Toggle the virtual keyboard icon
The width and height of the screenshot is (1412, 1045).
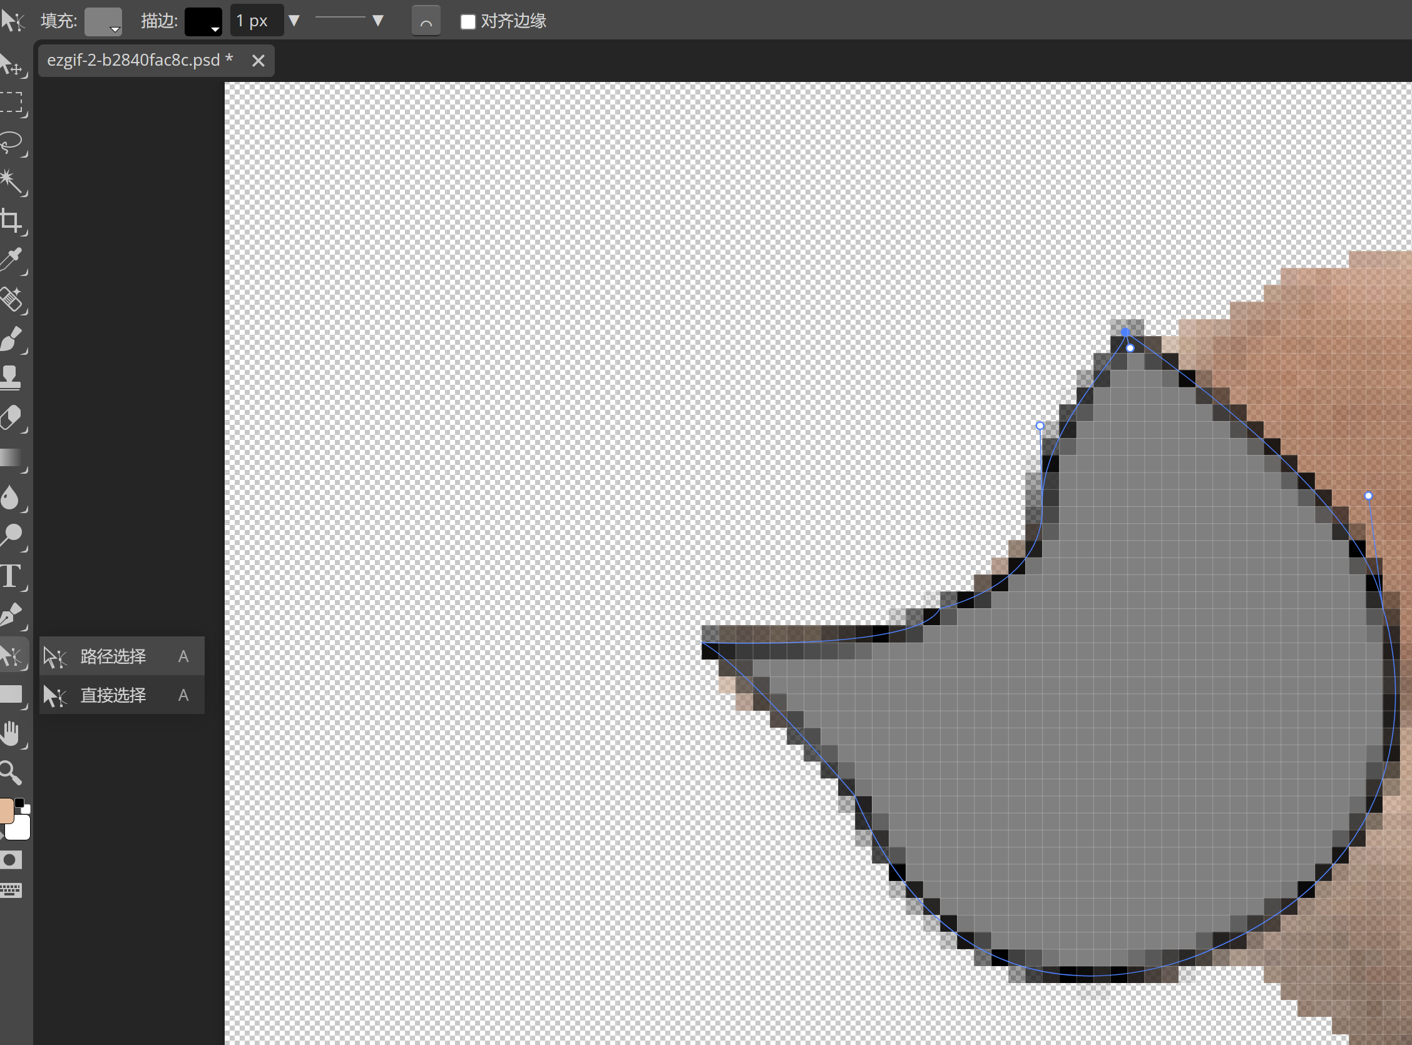pos(13,890)
